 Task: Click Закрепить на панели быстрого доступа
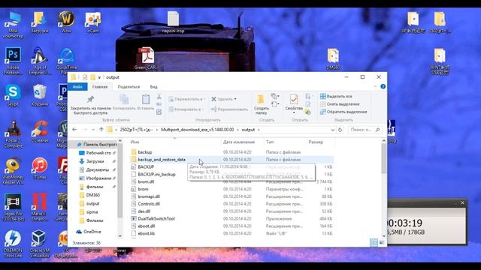[90, 105]
